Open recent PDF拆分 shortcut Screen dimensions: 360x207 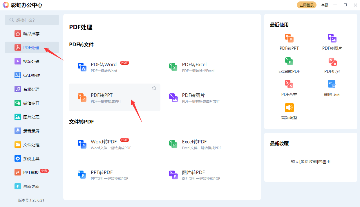click(332, 65)
